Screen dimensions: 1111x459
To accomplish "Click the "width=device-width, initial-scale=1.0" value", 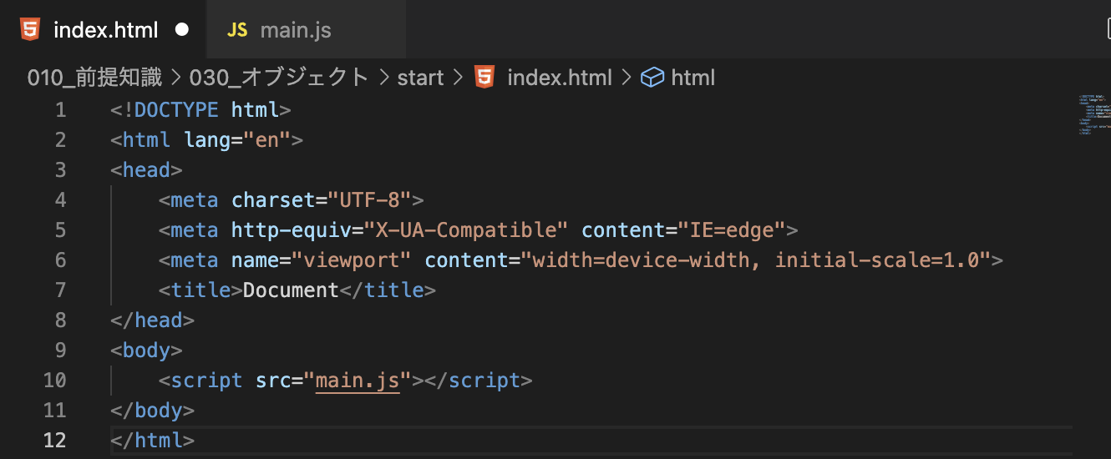I will pos(757,260).
